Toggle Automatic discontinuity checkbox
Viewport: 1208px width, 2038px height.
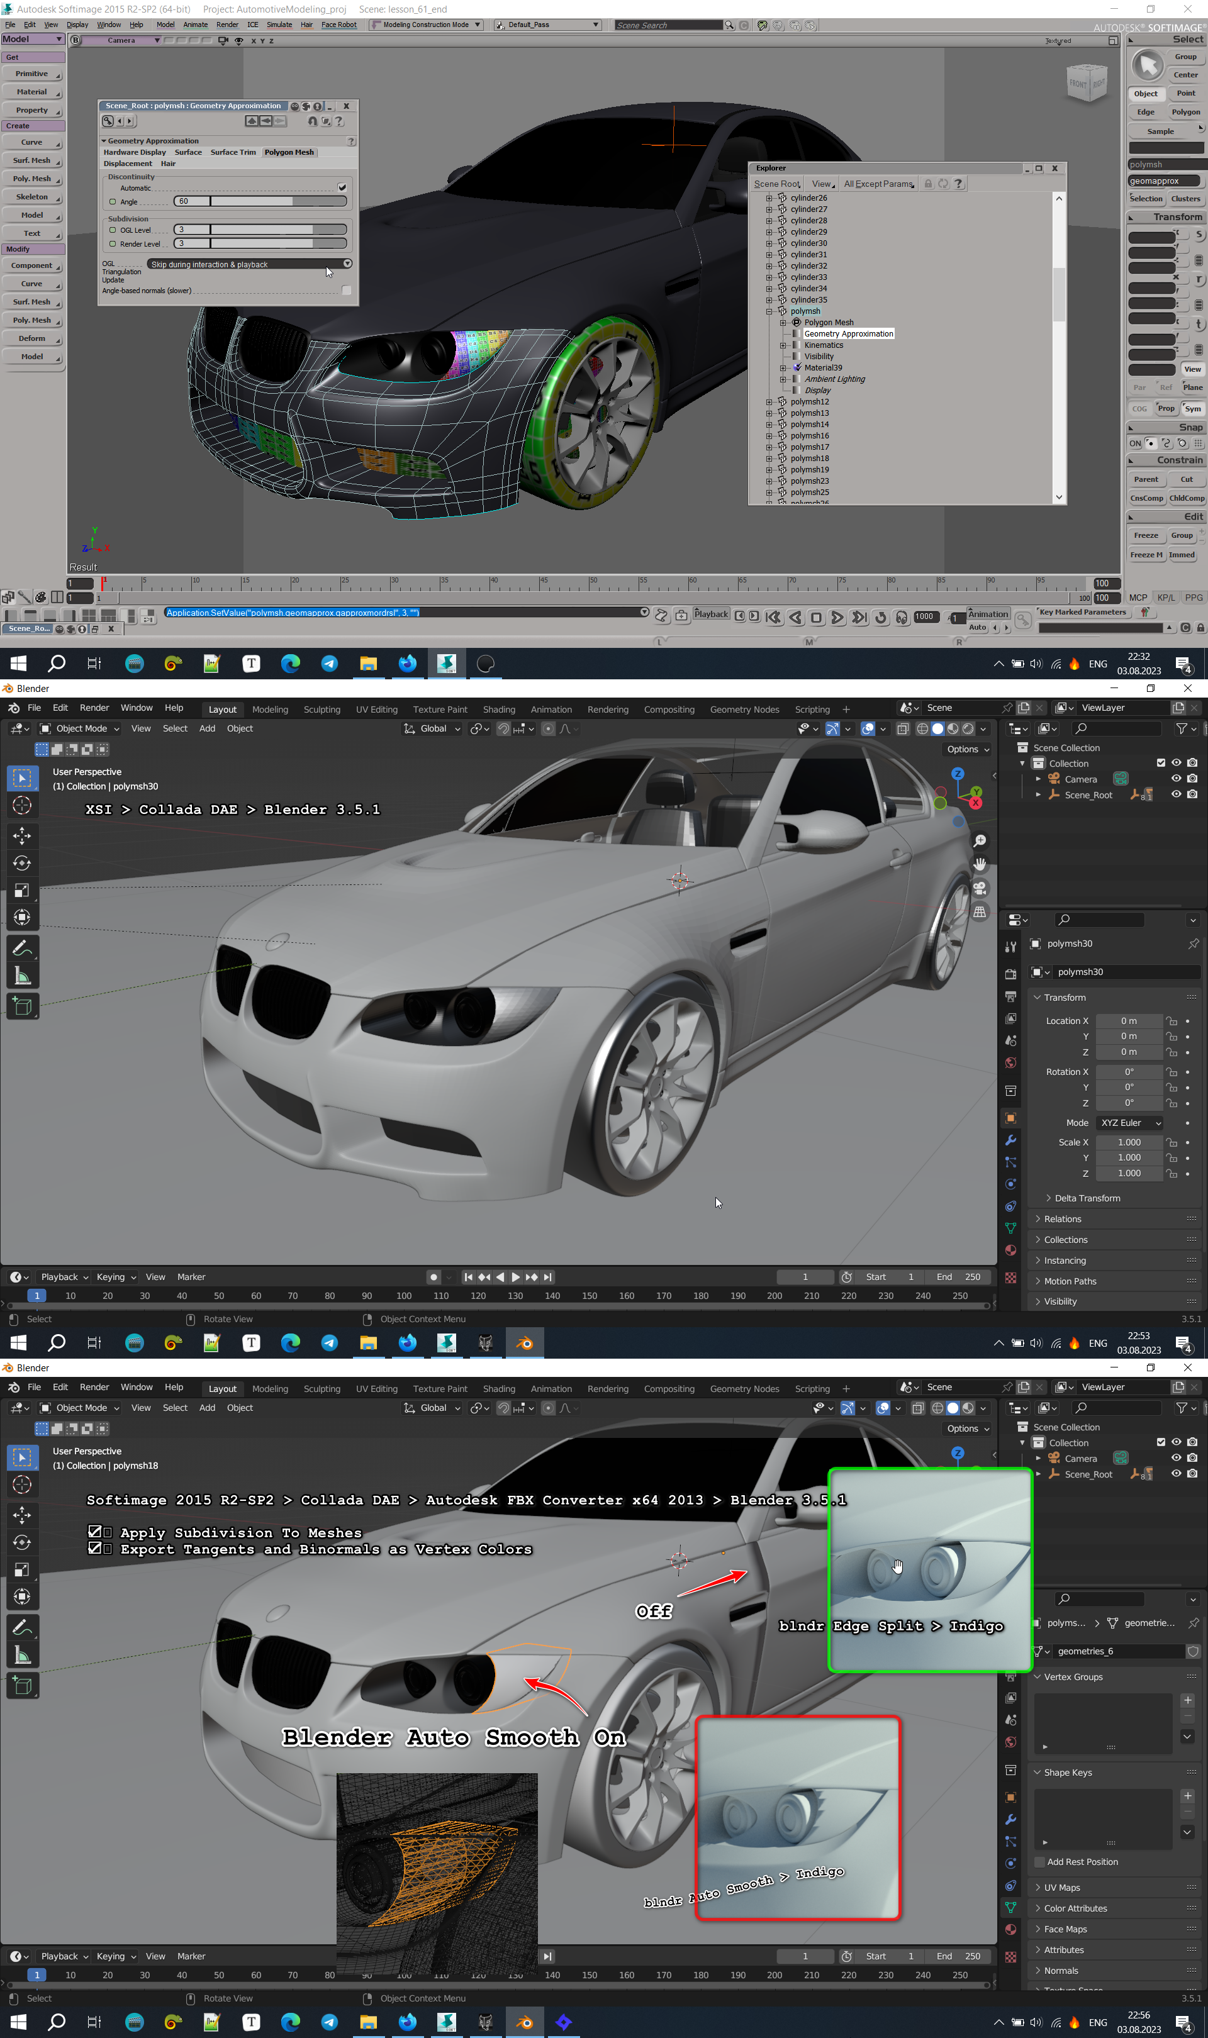(x=342, y=188)
